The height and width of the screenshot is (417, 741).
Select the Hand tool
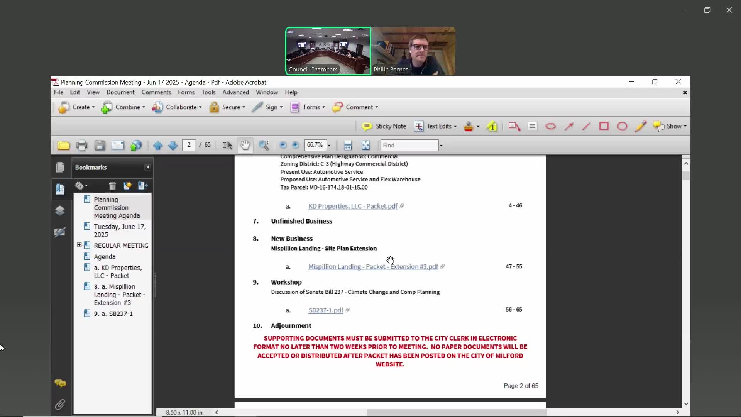[x=245, y=145]
